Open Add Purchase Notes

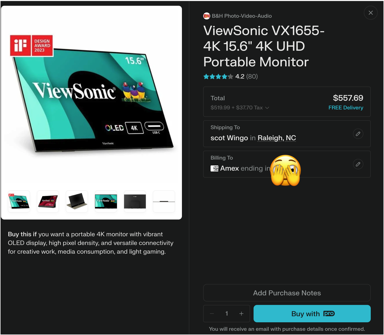click(287, 293)
